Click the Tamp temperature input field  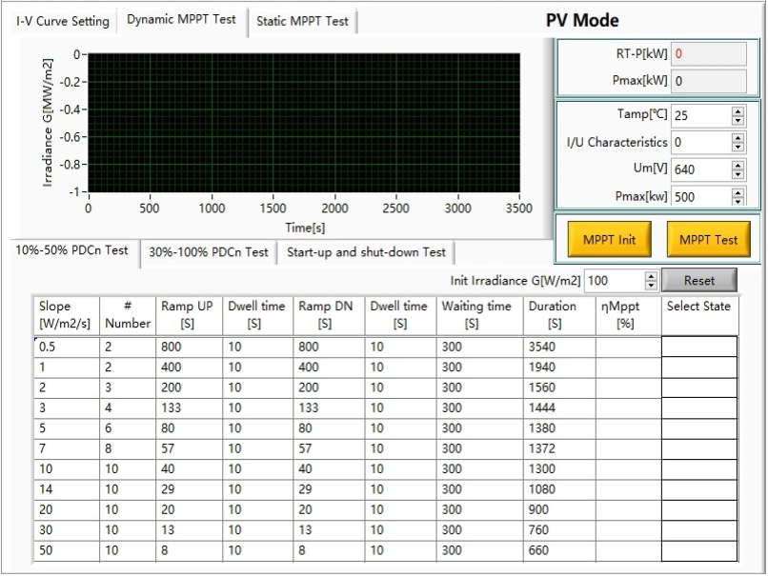pyautogui.click(x=698, y=115)
